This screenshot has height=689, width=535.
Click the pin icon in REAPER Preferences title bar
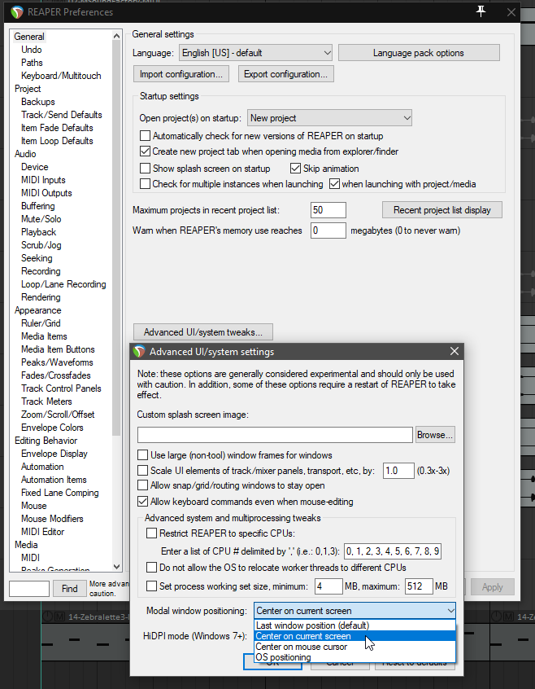tap(481, 11)
